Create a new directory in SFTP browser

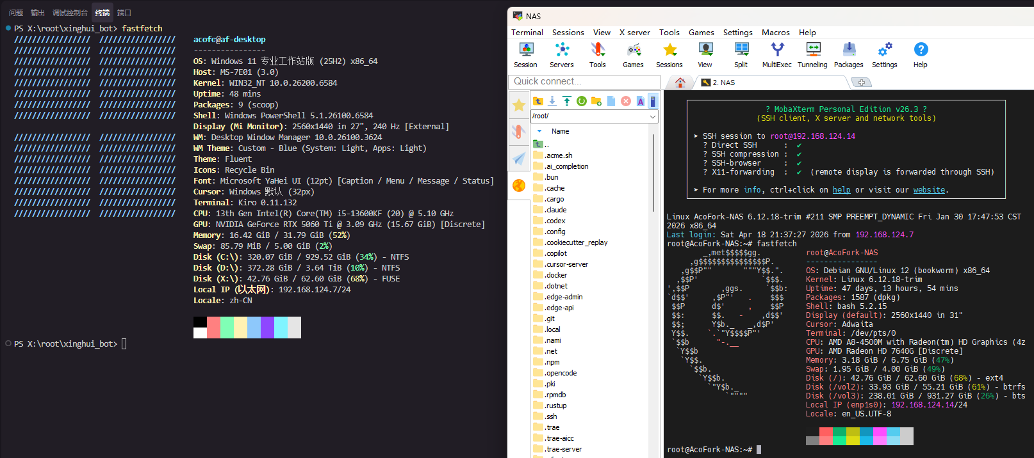tap(596, 101)
